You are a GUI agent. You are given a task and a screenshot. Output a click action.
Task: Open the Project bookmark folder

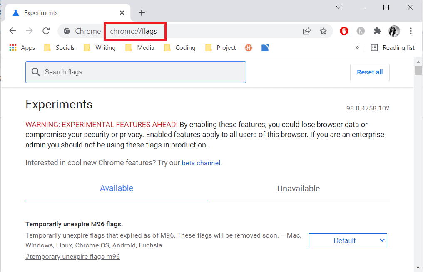coord(220,48)
